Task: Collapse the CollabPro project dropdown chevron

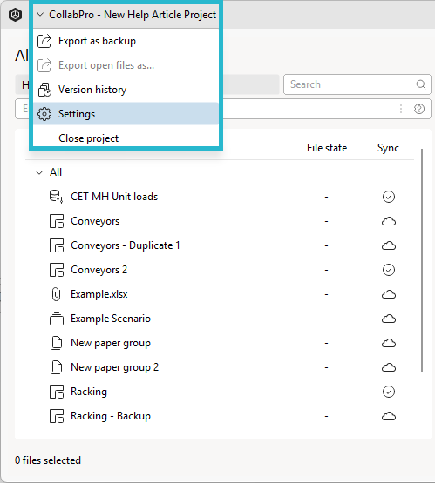Action: [40, 15]
